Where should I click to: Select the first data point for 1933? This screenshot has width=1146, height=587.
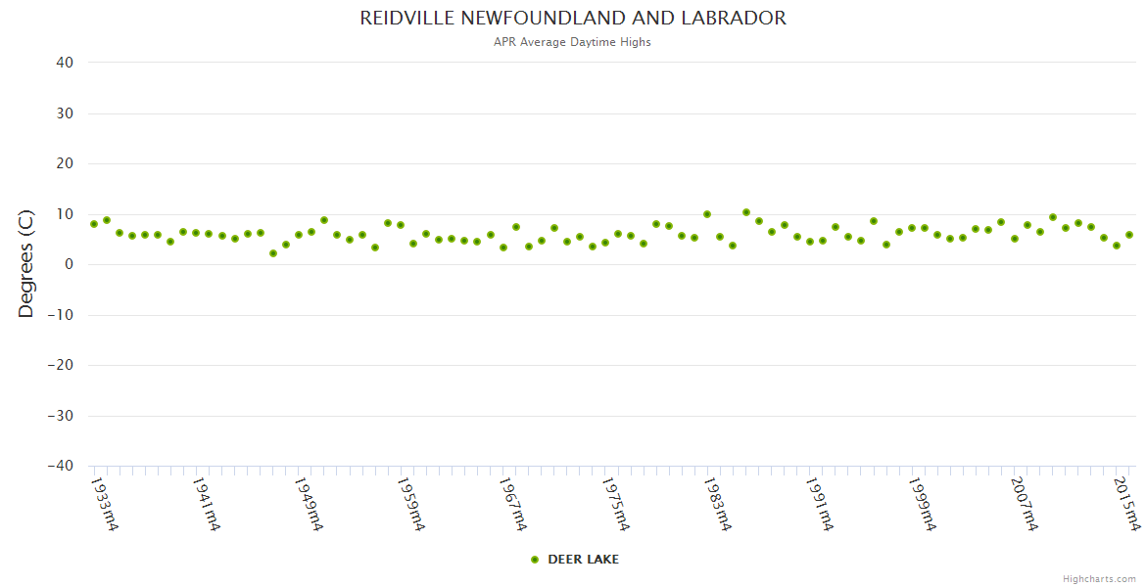(x=94, y=224)
